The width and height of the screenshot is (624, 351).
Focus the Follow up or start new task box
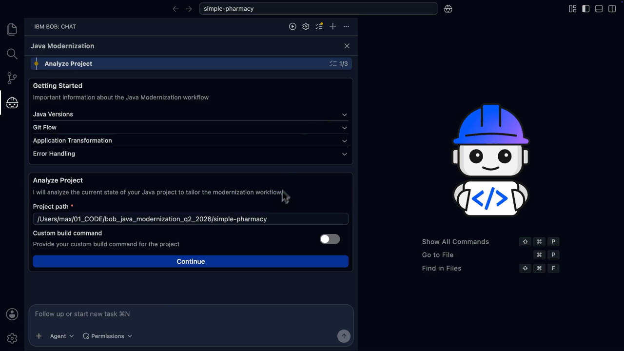coord(191,314)
